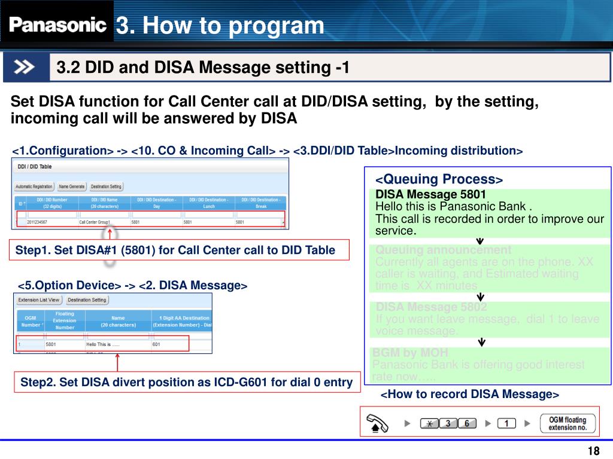
Task: Click the OGM floating extension no. button
Action: (568, 424)
